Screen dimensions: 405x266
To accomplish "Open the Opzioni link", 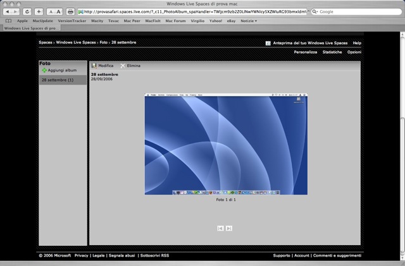I will click(x=354, y=52).
